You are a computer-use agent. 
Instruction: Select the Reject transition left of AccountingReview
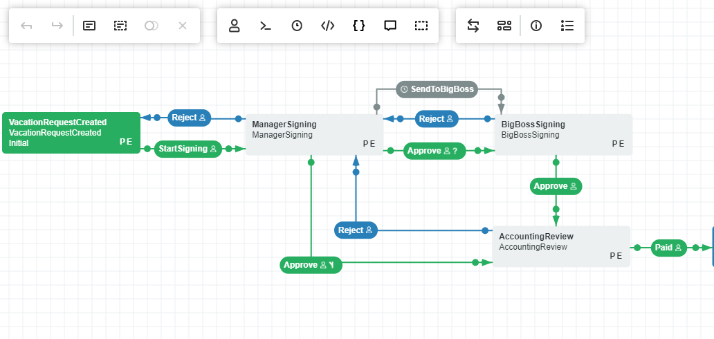[x=356, y=230]
